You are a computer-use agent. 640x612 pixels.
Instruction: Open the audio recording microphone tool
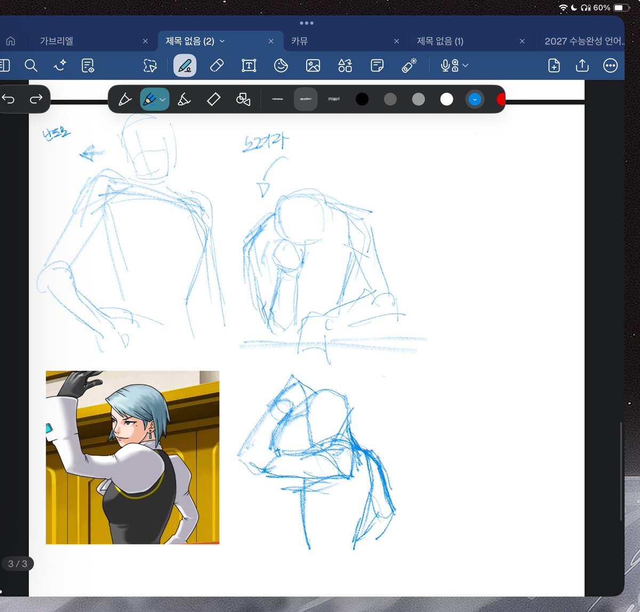click(x=450, y=65)
